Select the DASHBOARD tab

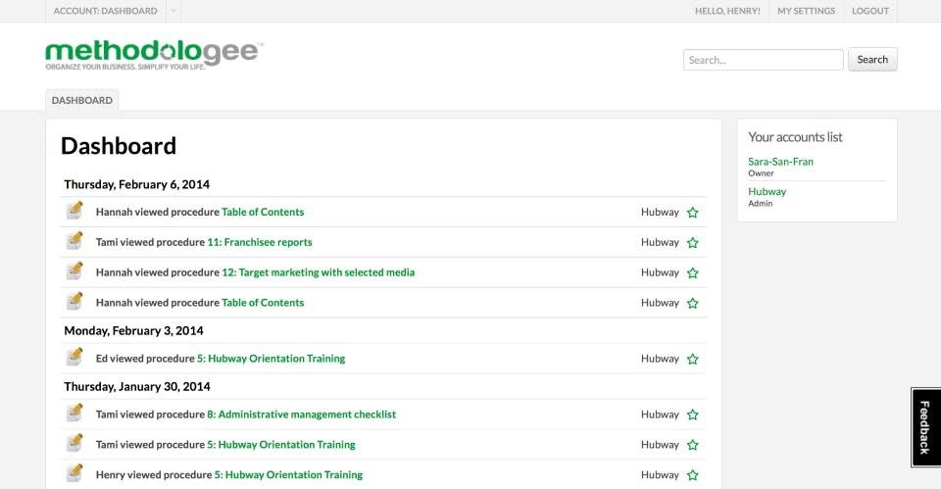click(82, 100)
